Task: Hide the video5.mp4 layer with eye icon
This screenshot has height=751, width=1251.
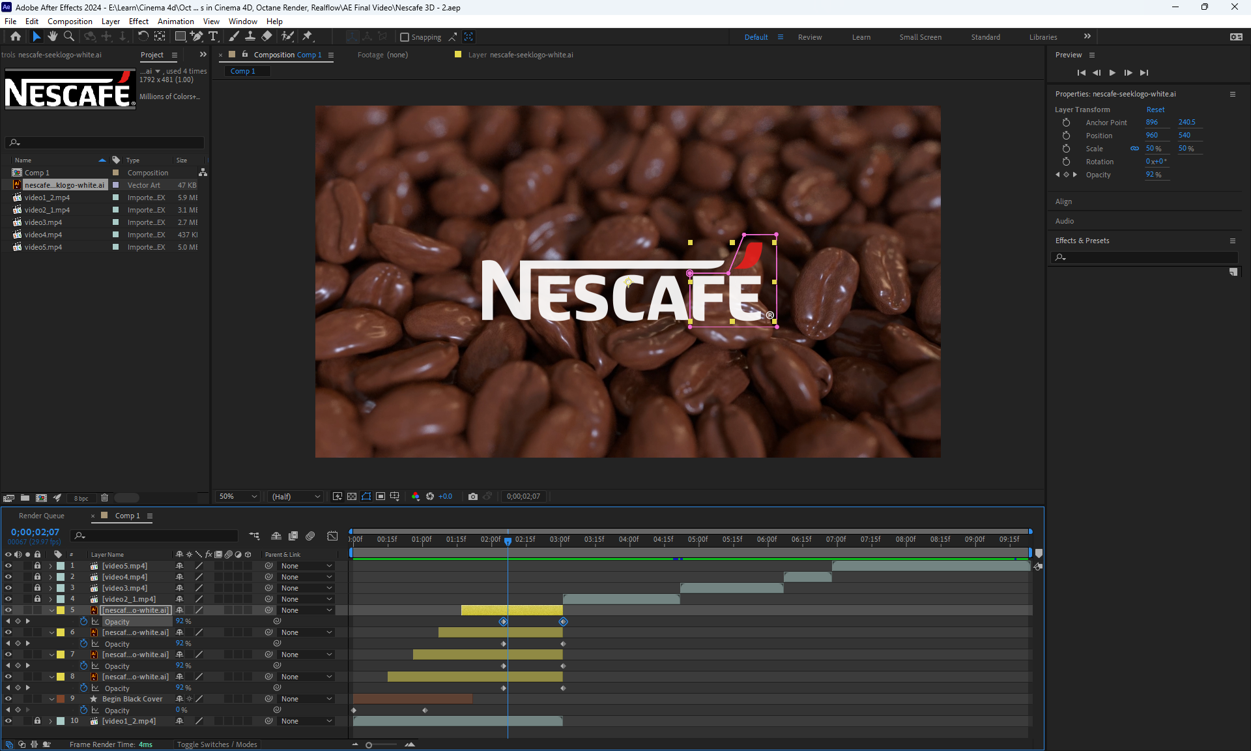Action: (x=8, y=566)
